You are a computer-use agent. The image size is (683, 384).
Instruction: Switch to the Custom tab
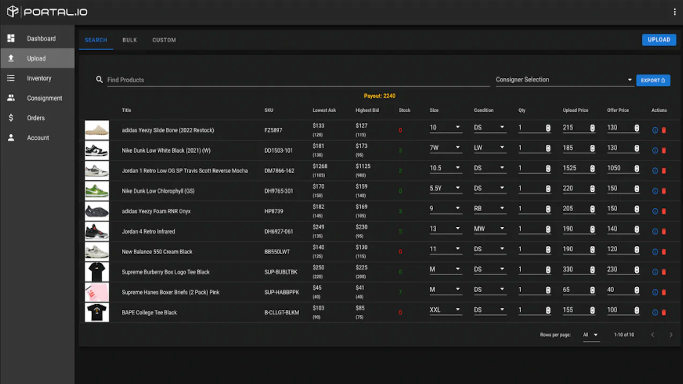pos(164,40)
